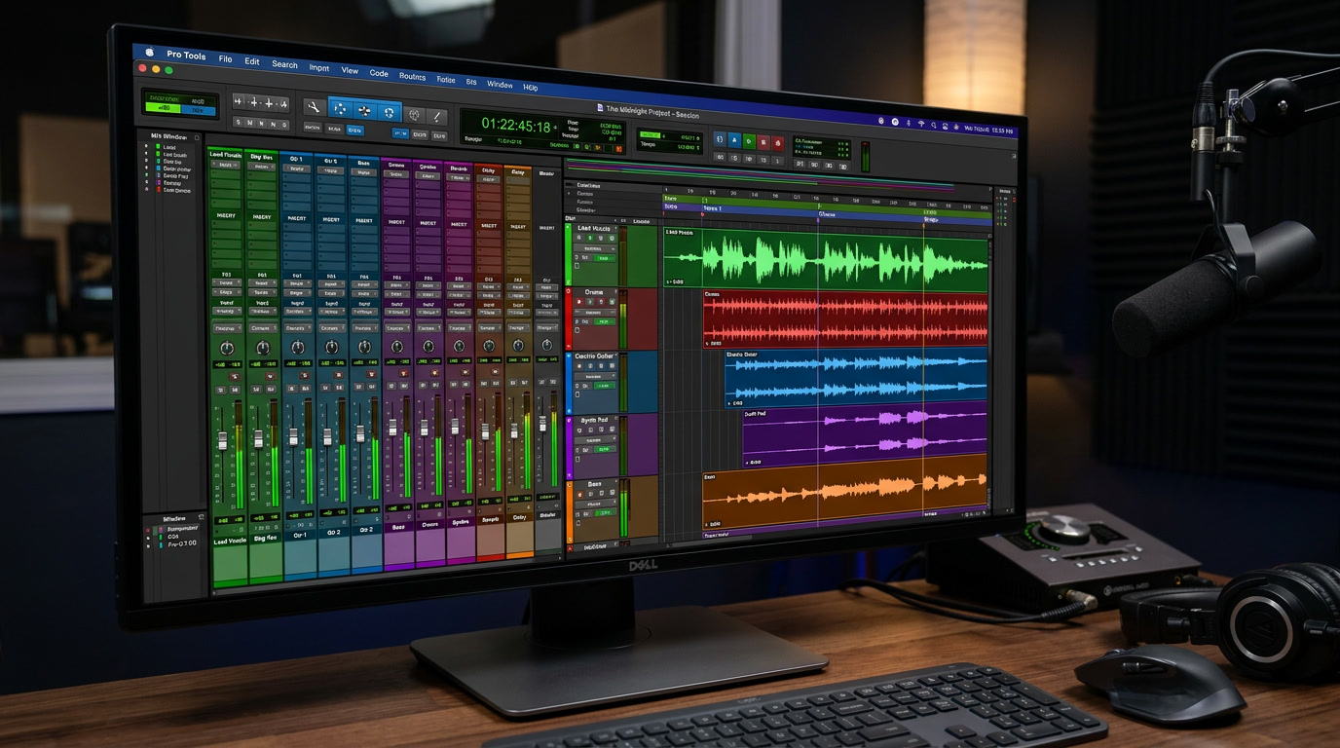Open the View menu

tap(350, 71)
